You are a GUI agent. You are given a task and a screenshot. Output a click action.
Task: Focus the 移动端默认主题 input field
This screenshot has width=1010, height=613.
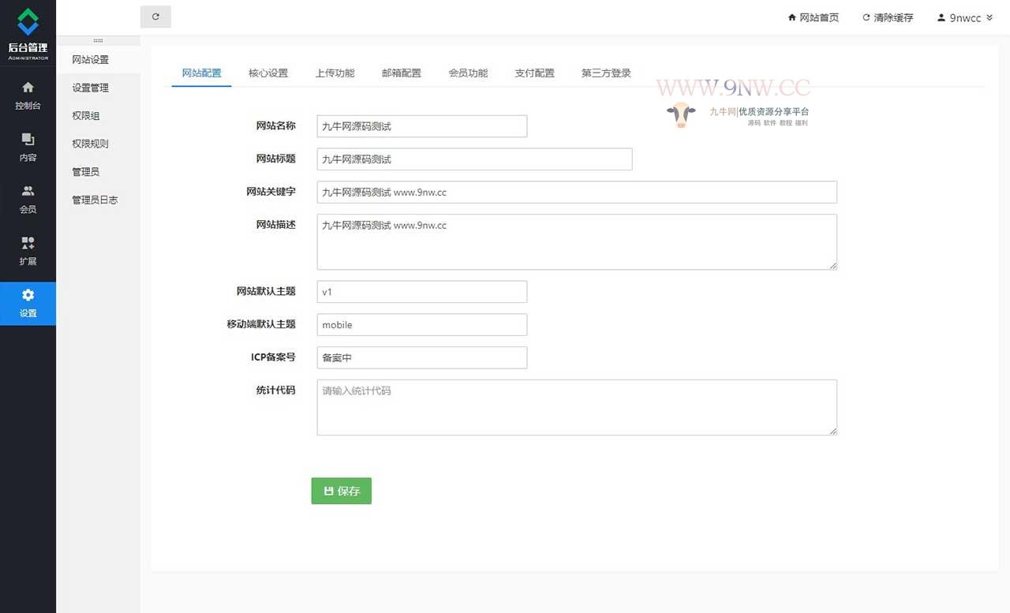[422, 325]
